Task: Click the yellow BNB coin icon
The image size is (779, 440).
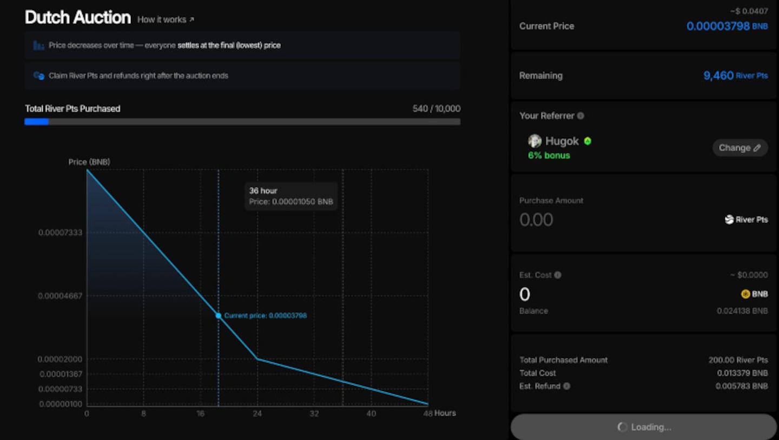Action: 745,294
